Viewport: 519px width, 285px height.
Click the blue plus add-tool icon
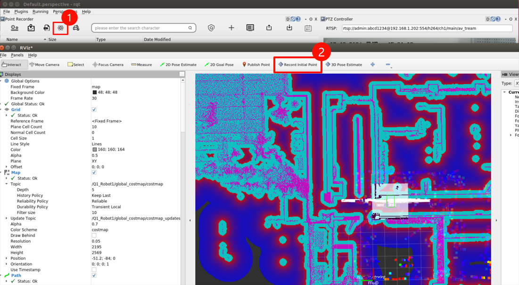click(x=372, y=65)
